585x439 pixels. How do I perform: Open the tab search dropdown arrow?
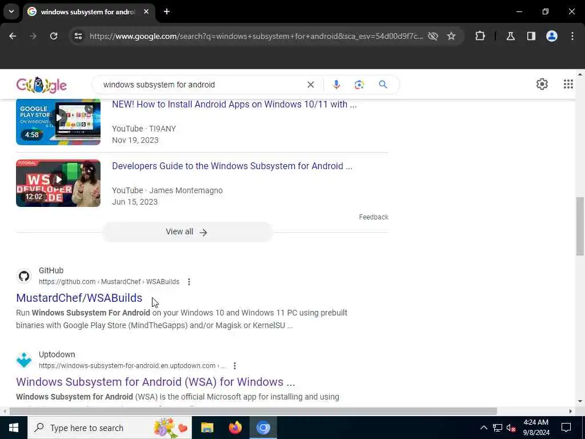[11, 11]
